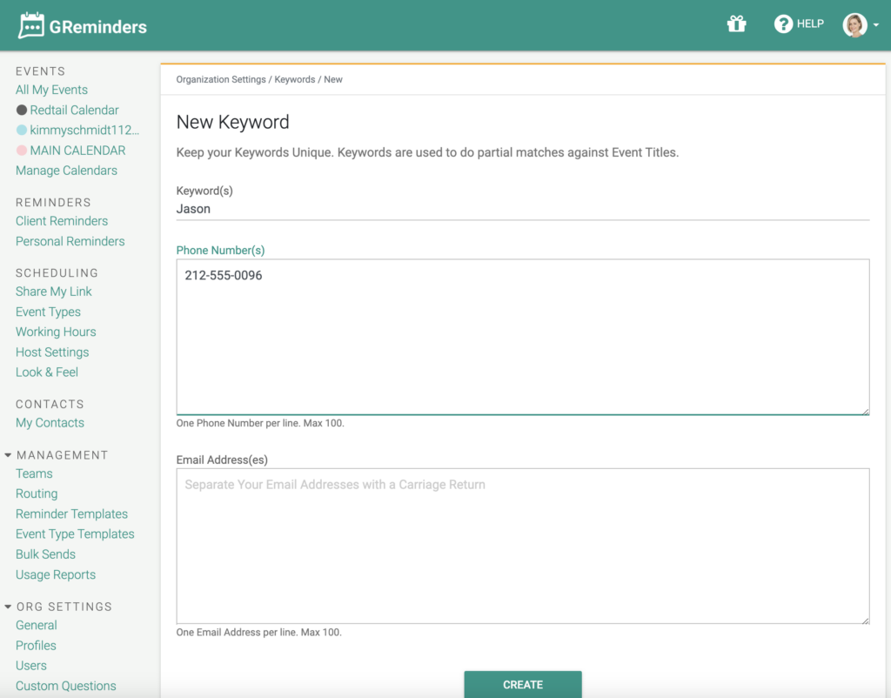Open Reminder Templates

pos(71,513)
